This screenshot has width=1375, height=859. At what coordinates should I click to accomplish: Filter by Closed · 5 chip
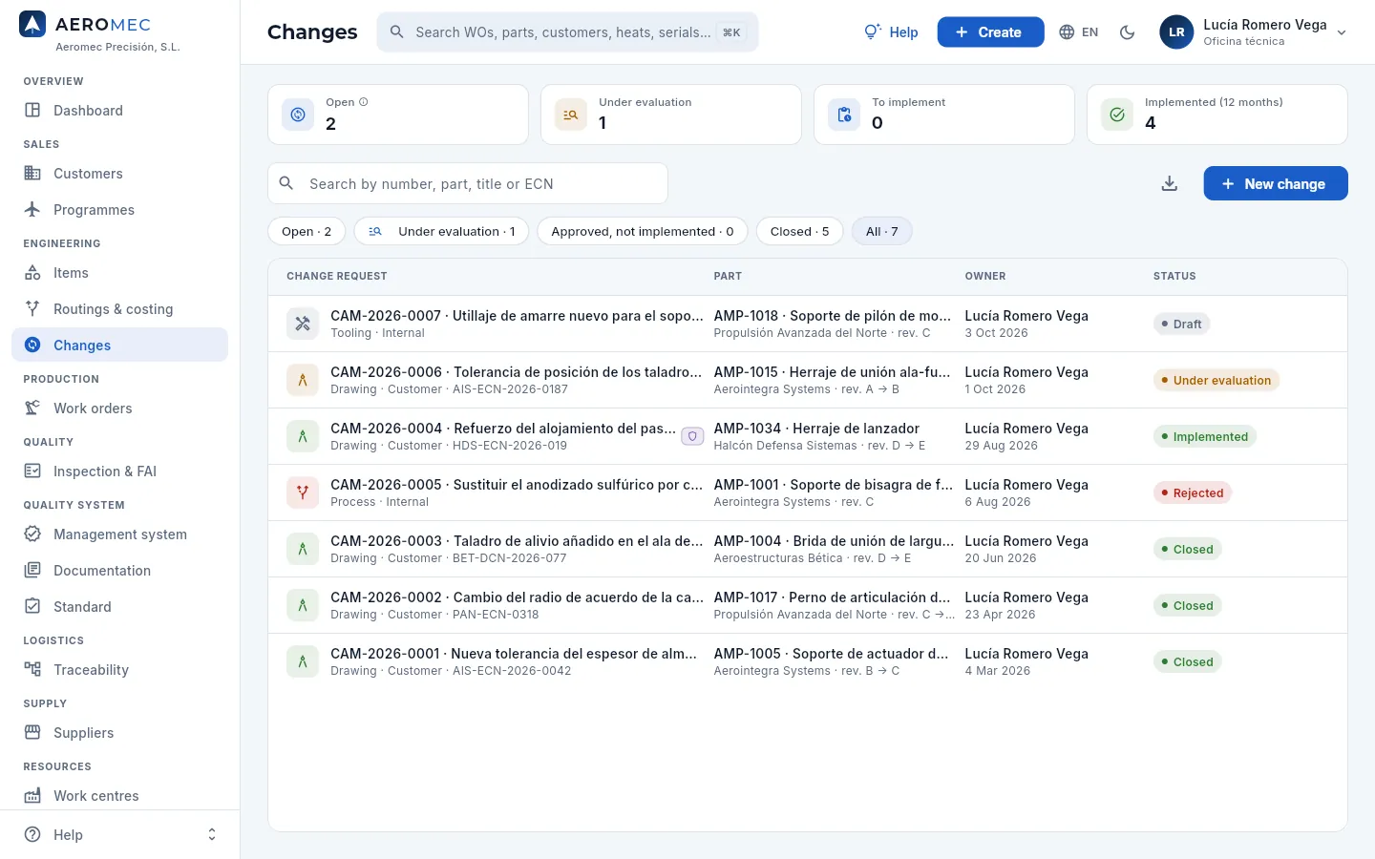click(x=799, y=231)
